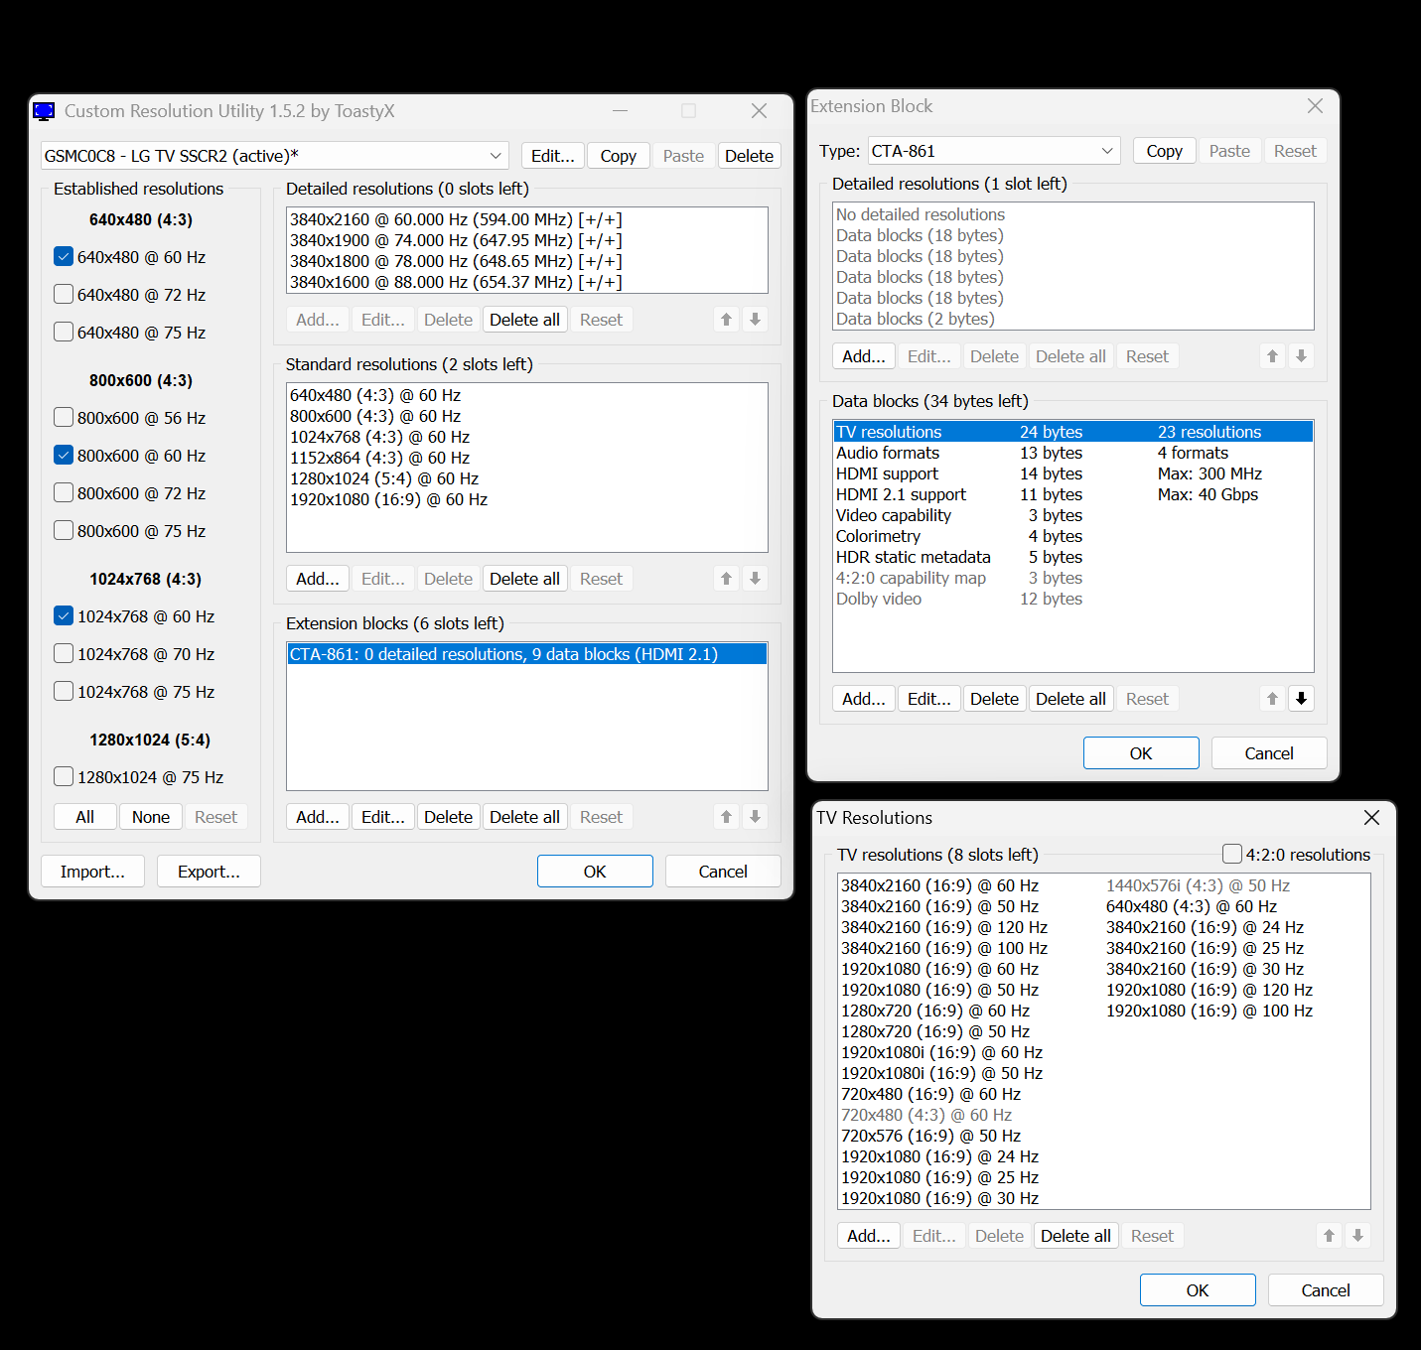1421x1350 pixels.
Task: Open the display selector dropdown
Action: 495,155
